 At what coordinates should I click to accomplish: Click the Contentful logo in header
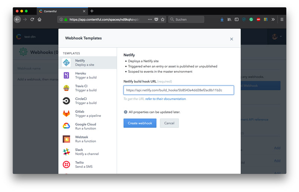pyautogui.click(x=18, y=37)
